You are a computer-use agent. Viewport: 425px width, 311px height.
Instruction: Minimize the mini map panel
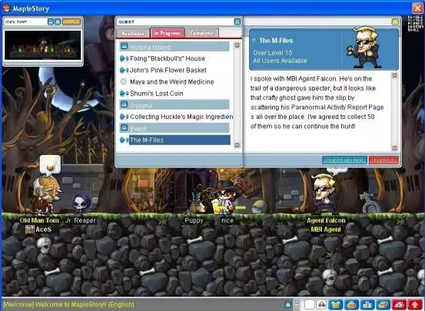(51, 22)
